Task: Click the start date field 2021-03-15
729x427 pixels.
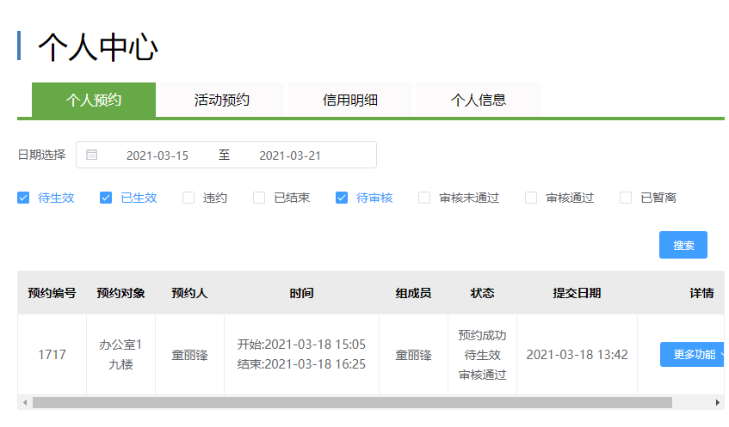Action: coord(158,156)
